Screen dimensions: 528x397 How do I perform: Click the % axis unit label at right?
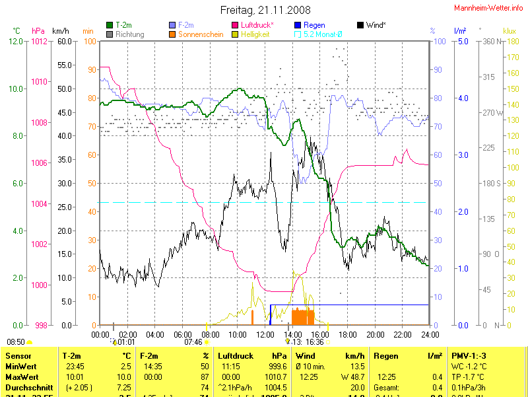433,31
